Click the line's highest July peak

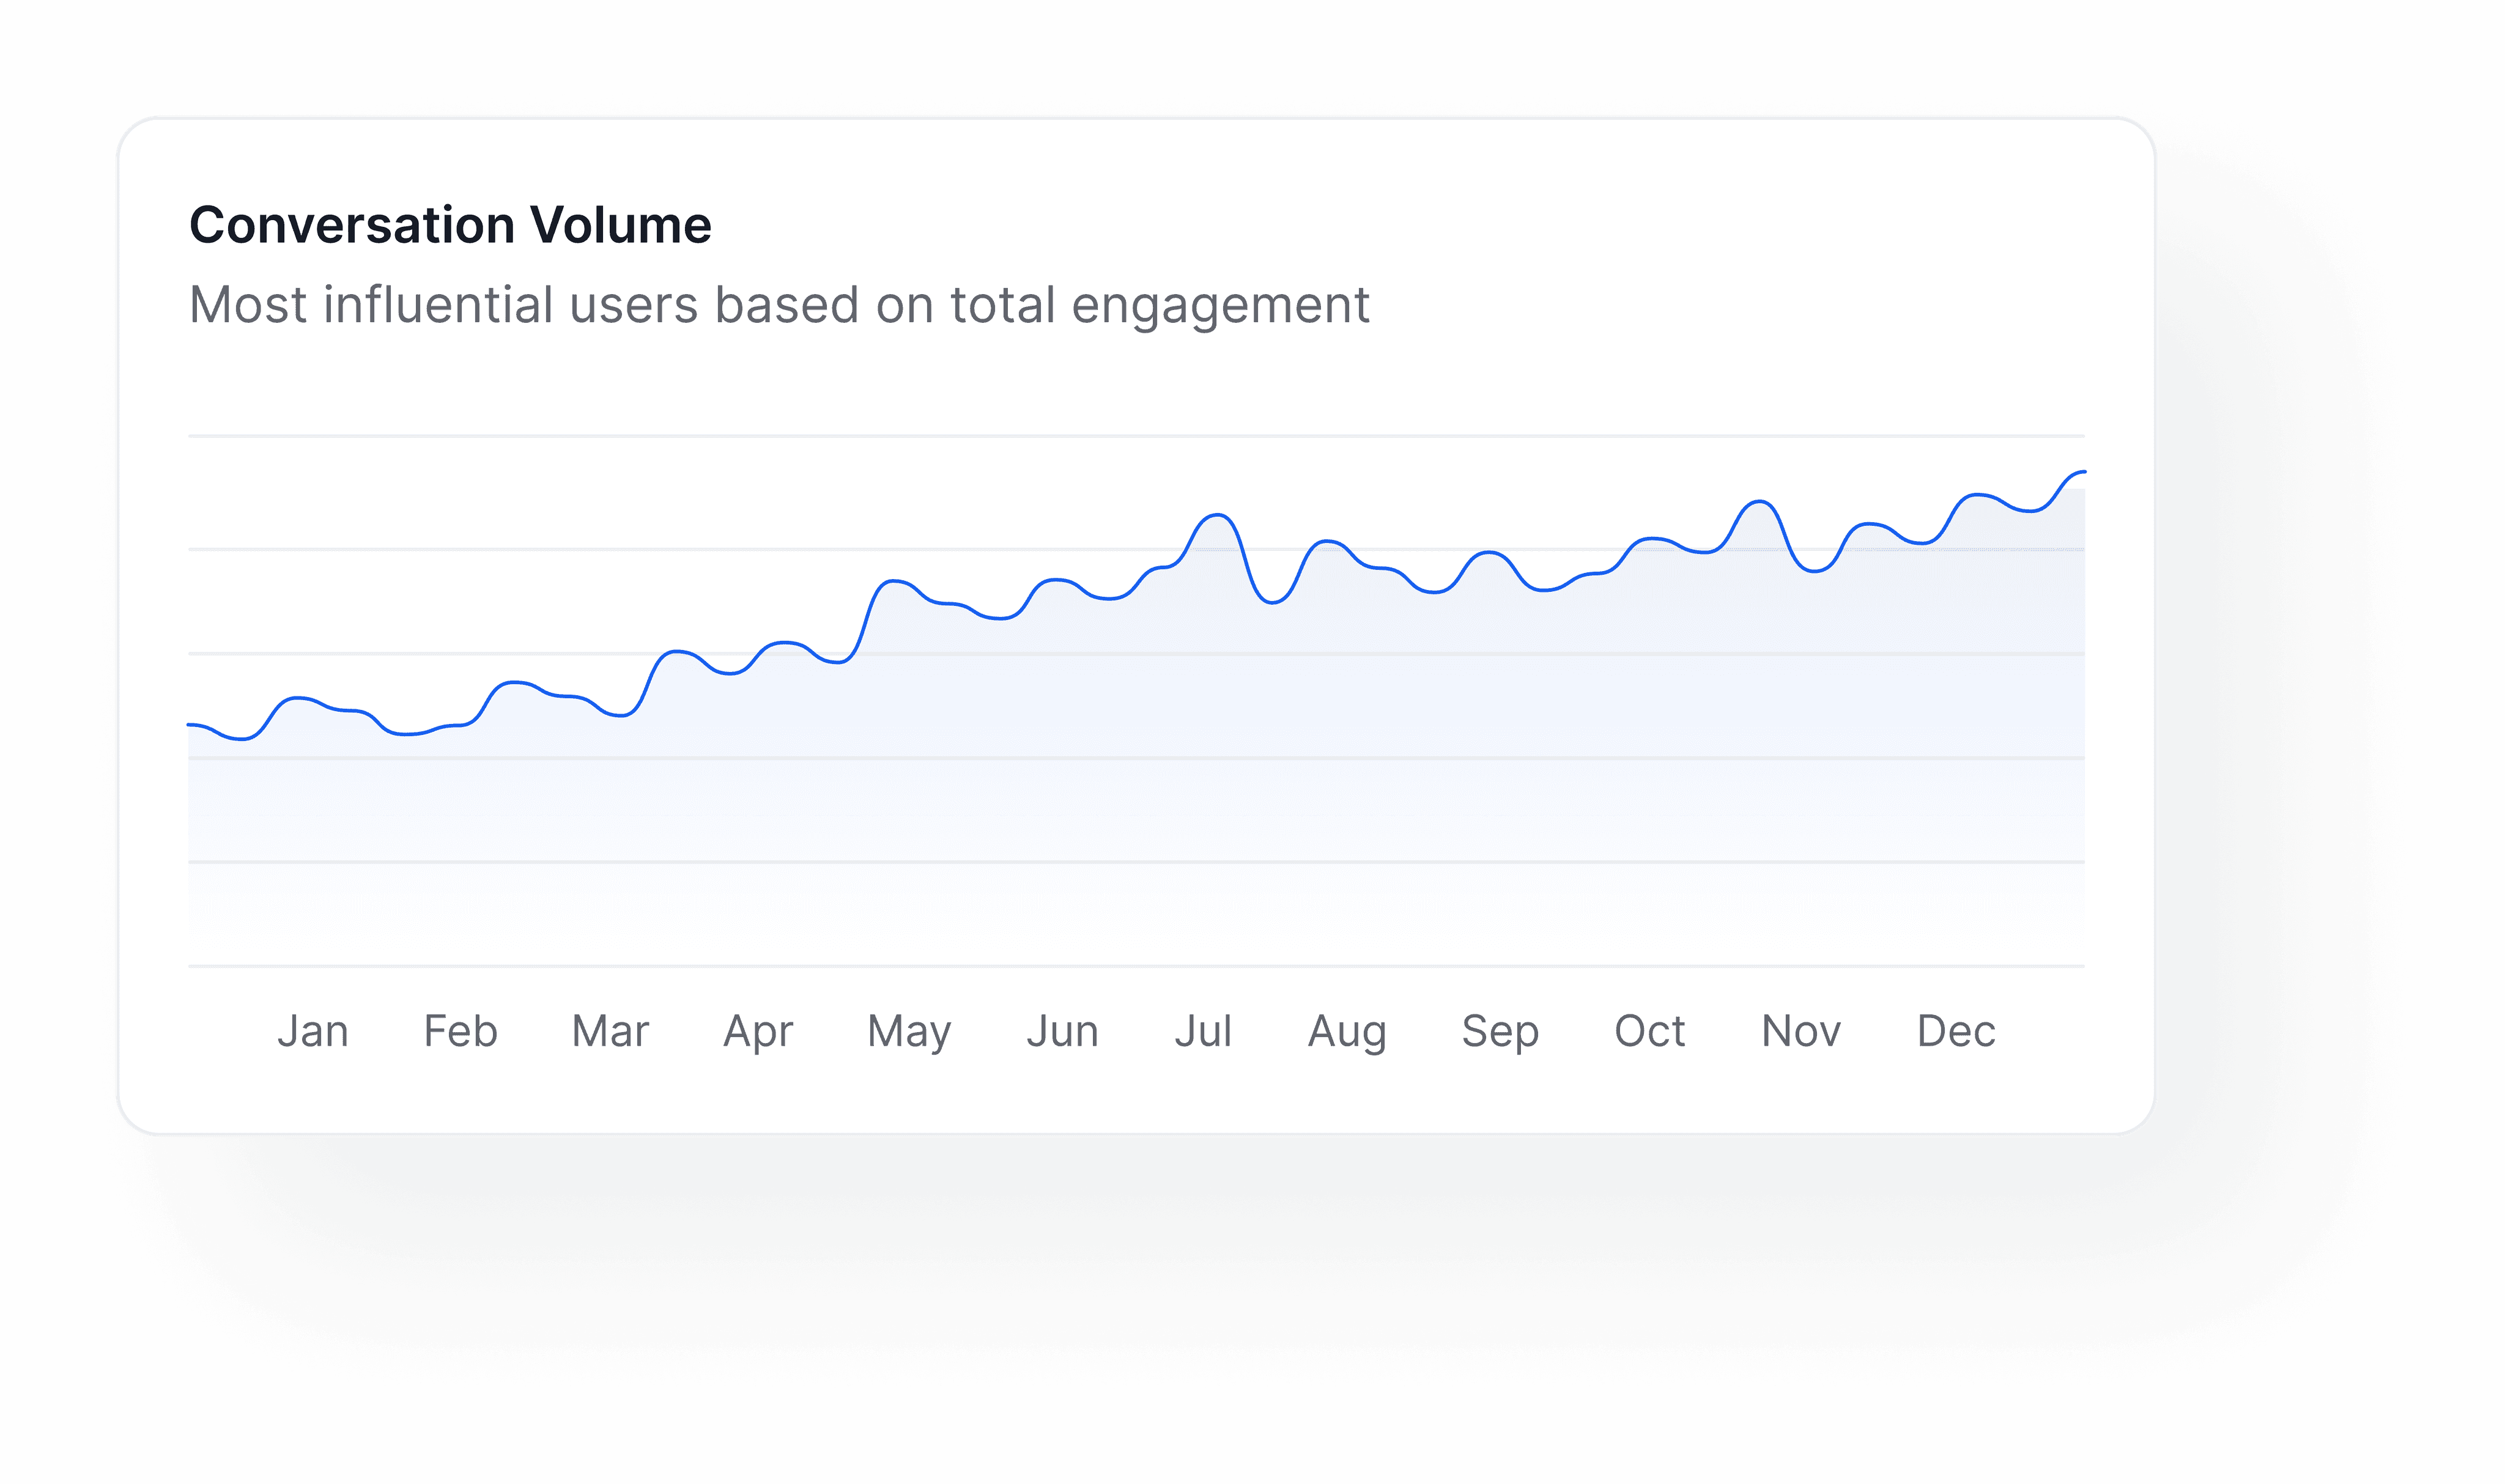tap(1217, 516)
